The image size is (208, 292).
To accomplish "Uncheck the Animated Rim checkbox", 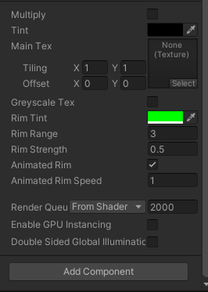I will [x=152, y=164].
